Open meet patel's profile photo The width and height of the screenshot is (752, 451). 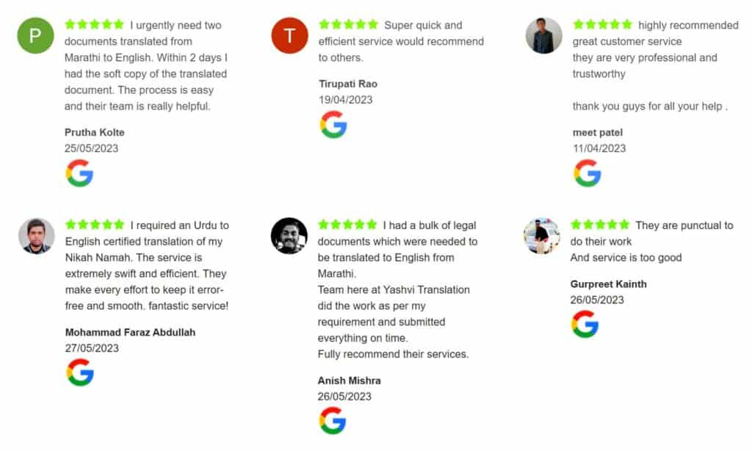[544, 36]
